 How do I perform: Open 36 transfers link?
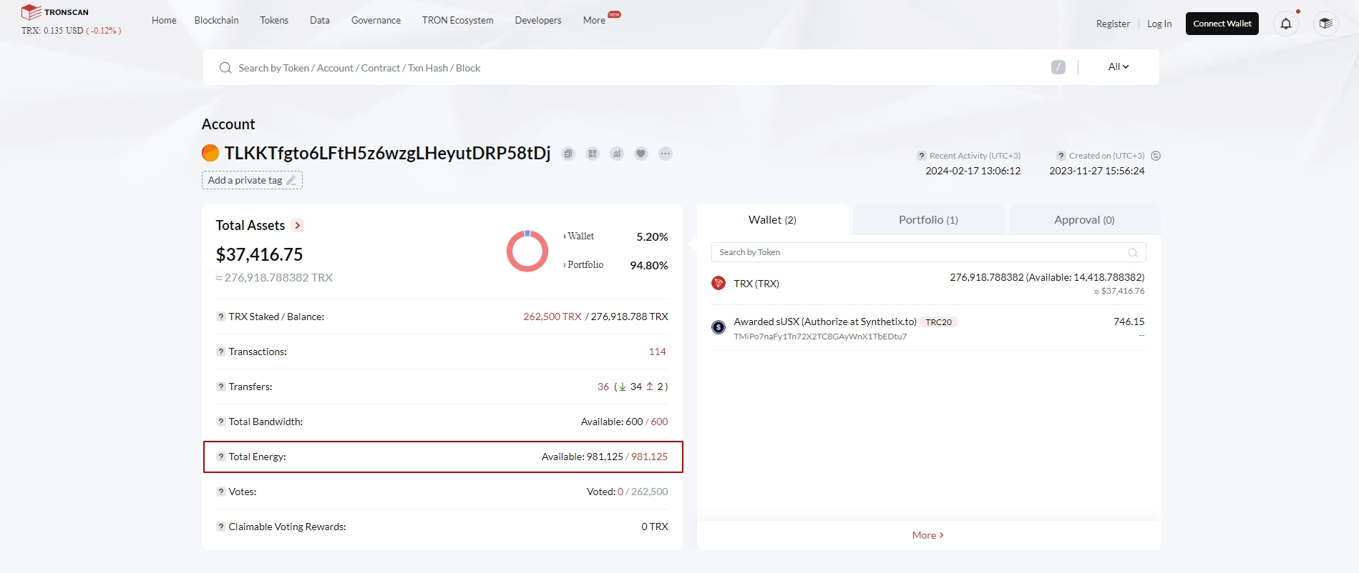pyautogui.click(x=603, y=387)
